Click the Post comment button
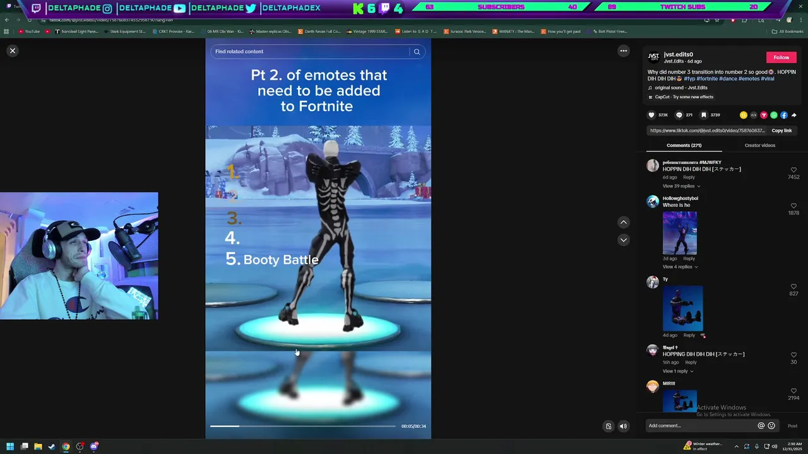Image resolution: width=808 pixels, height=454 pixels. click(792, 426)
